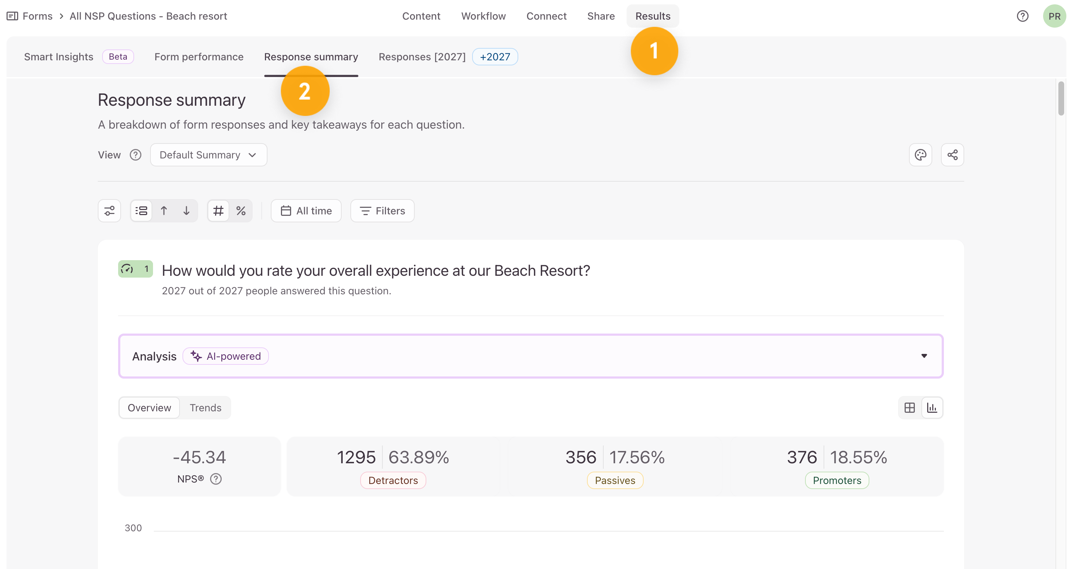Open the Trends tab

(206, 407)
